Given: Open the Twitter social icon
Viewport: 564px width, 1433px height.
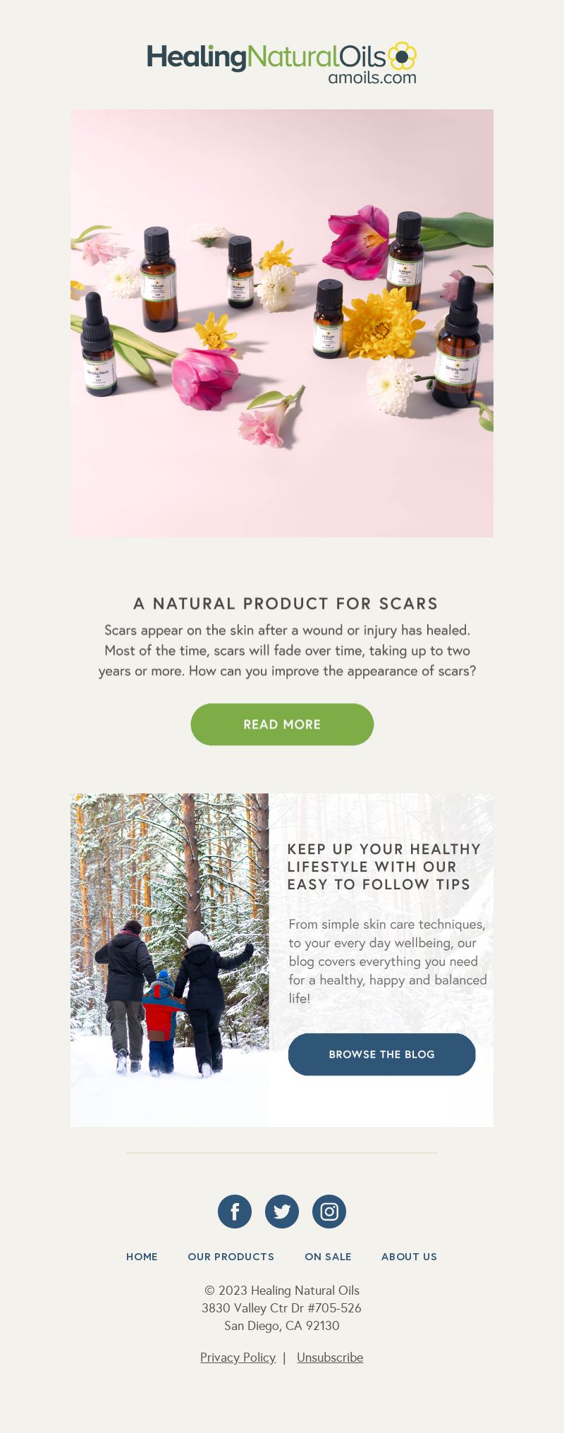Looking at the screenshot, I should click(282, 1212).
